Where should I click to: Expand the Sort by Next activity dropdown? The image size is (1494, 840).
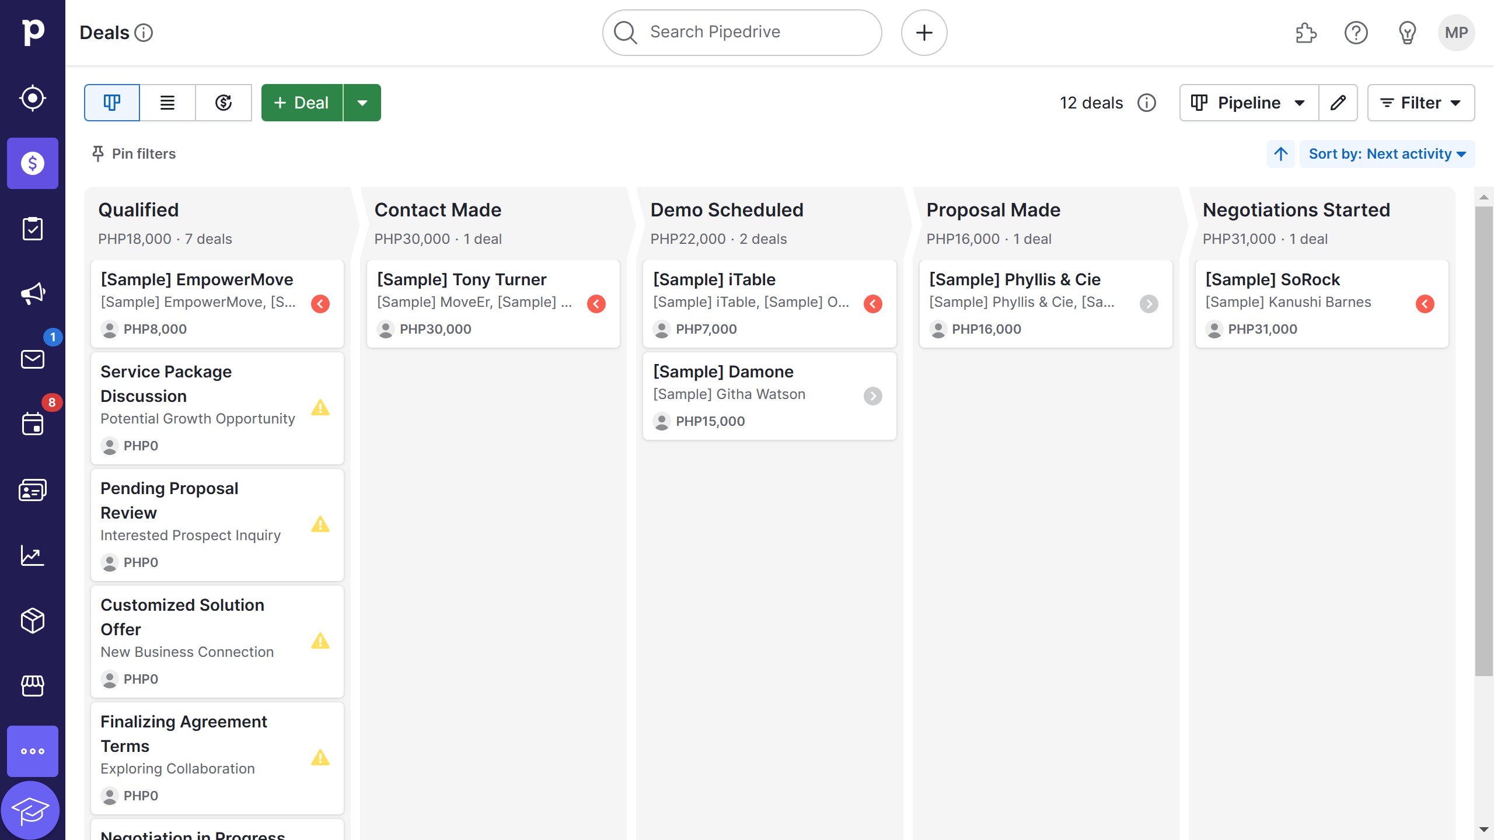tap(1388, 153)
